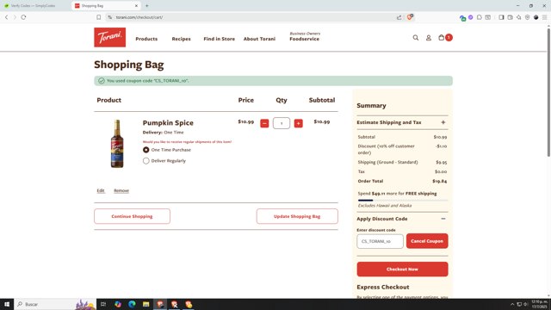The width and height of the screenshot is (551, 310).
Task: Click the Update Shopping Bag button
Action: pos(297,216)
